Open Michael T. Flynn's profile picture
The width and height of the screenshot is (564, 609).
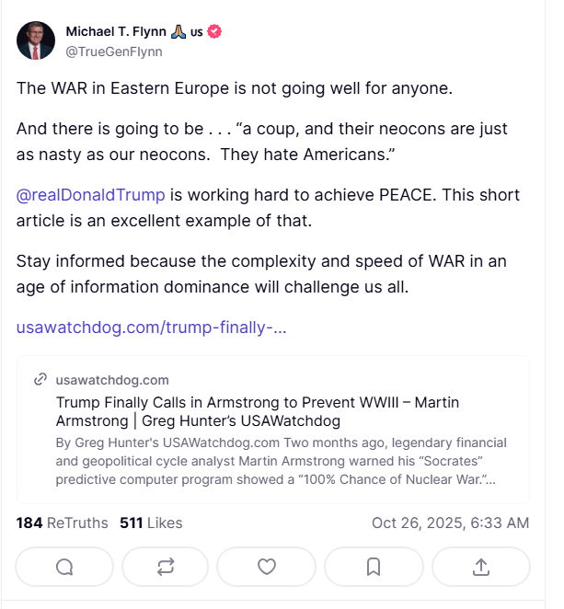[x=36, y=40]
